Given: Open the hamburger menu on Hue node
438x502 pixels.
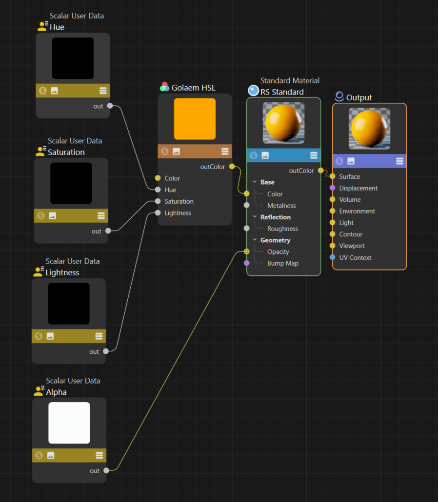Looking at the screenshot, I should point(103,91).
